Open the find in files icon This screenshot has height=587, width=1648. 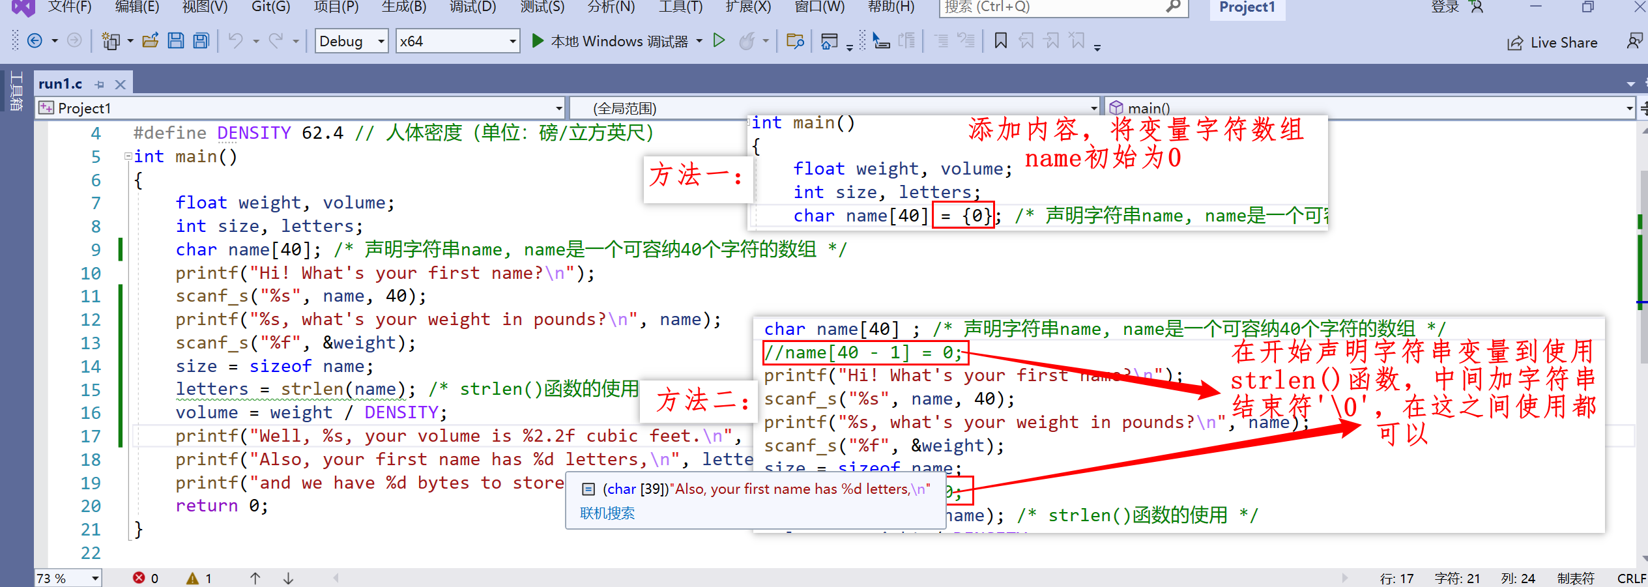pyautogui.click(x=795, y=41)
